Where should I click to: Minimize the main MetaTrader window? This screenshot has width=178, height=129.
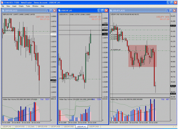[168, 3]
